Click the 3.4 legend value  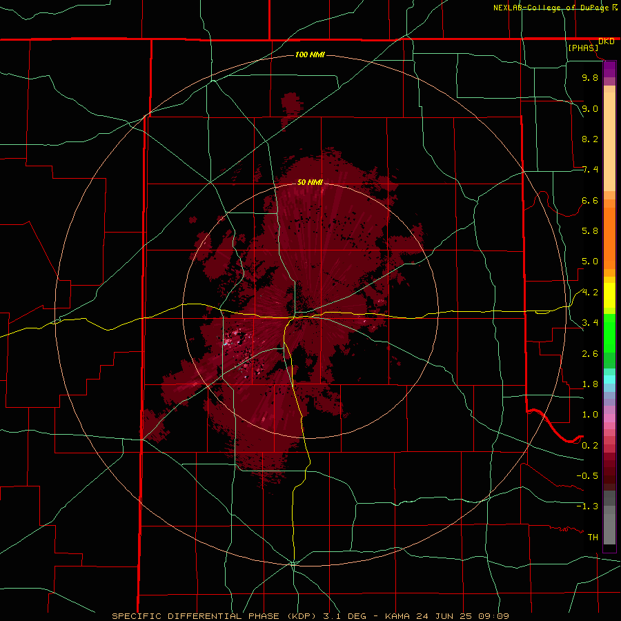590,323
